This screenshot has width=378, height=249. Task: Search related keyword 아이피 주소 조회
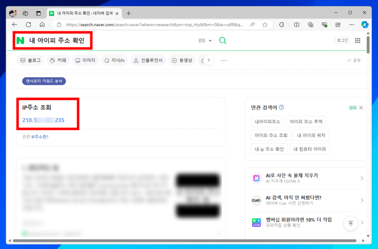click(x=271, y=135)
